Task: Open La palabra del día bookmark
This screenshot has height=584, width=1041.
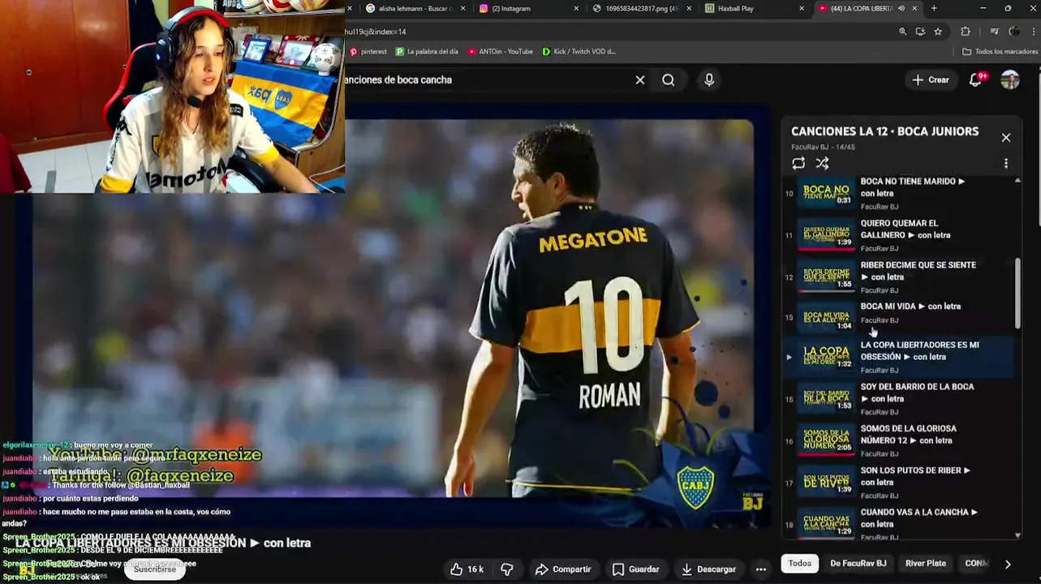Action: (427, 51)
